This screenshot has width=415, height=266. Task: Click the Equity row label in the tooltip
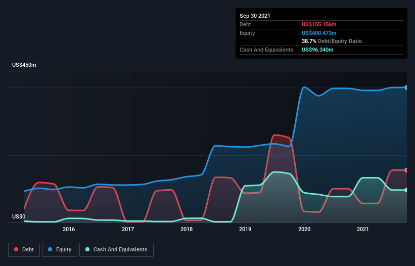(x=247, y=33)
